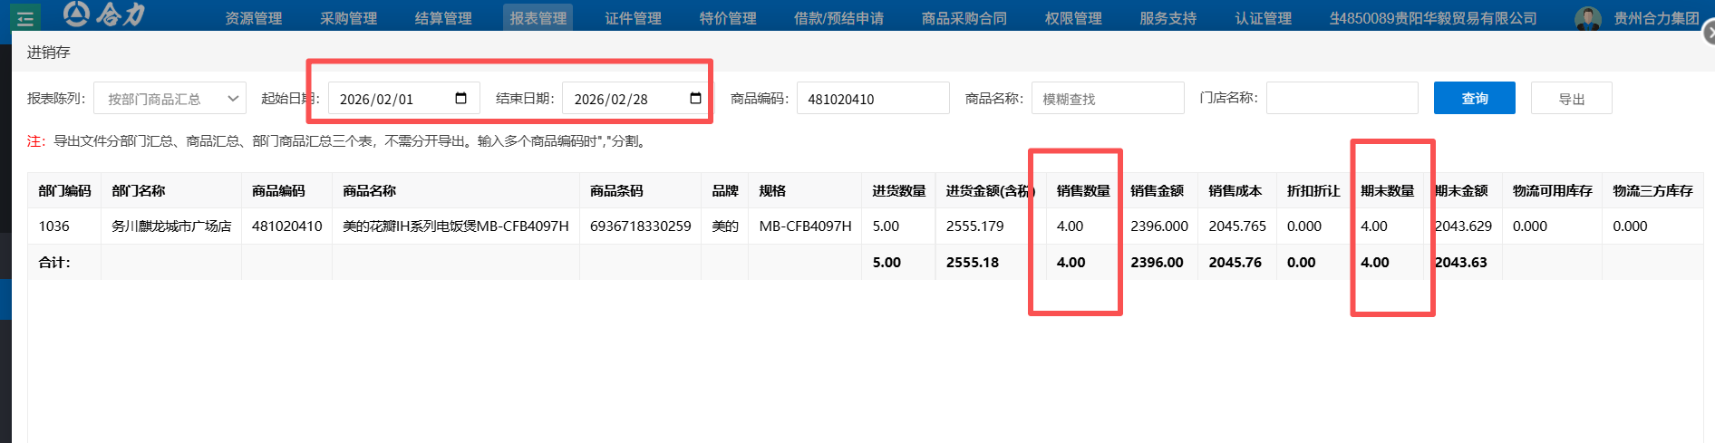Click the 导出 export button
This screenshot has height=443, width=1715.
1571,99
